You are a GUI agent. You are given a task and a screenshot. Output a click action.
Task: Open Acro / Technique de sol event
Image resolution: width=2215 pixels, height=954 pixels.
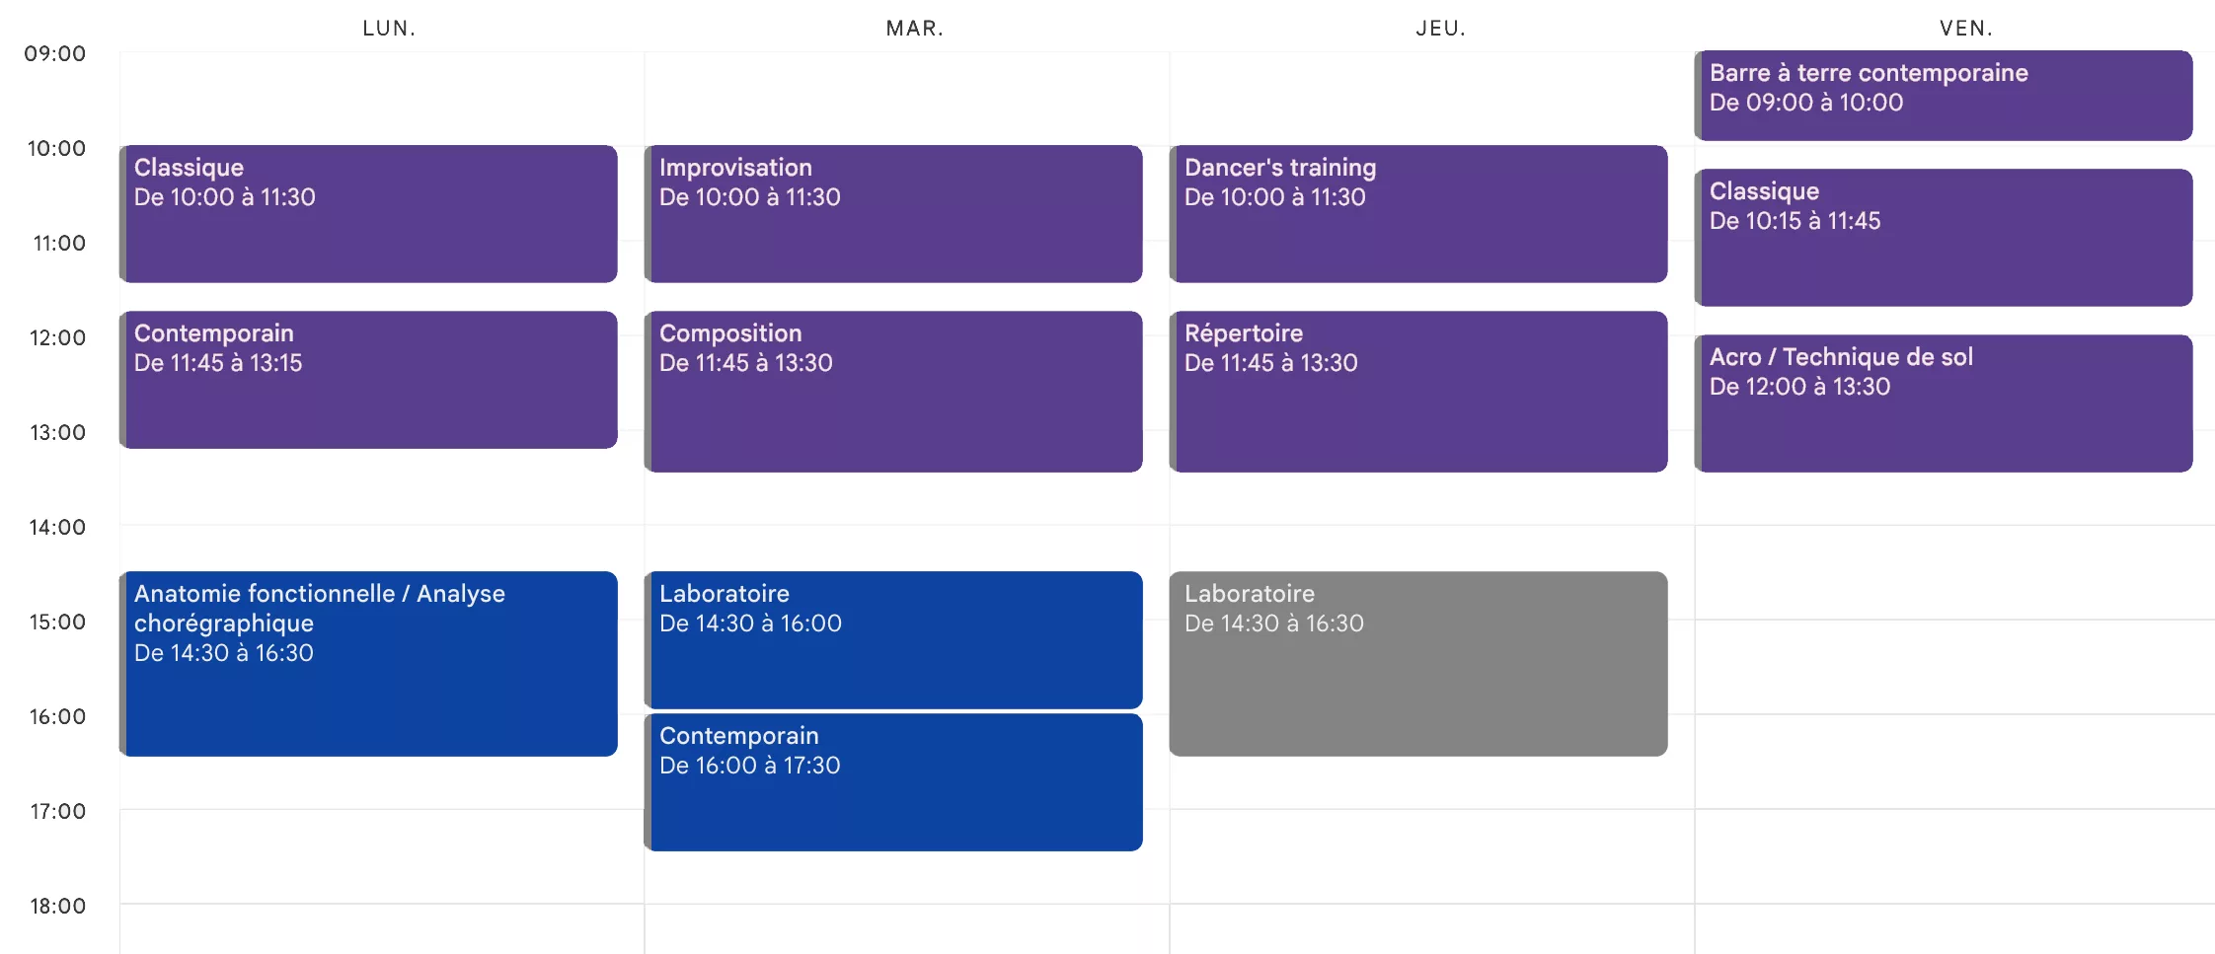[x=1944, y=404]
